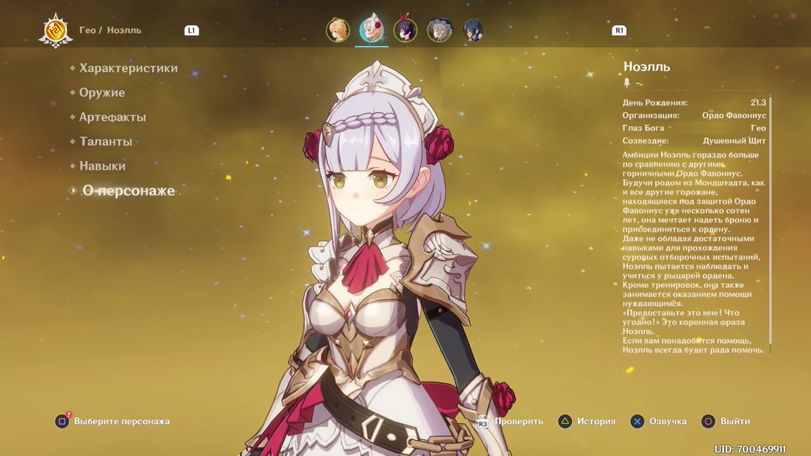Open the Артефакты menu
Viewport: 811px width, 456px height.
point(112,117)
